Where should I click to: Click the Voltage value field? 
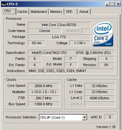click(x=80, y=43)
